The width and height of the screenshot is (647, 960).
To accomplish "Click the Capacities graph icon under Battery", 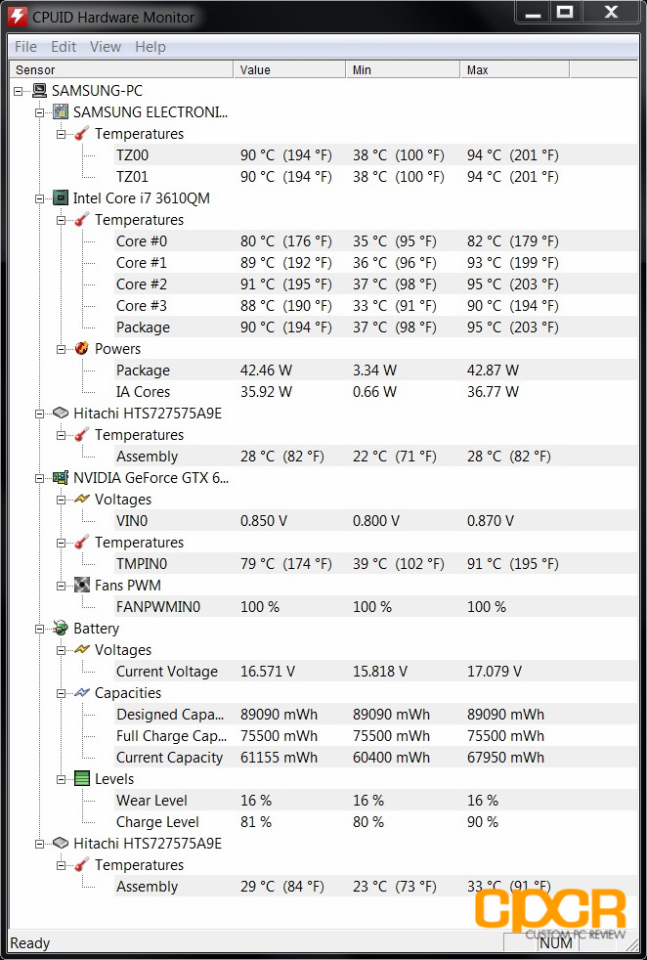I will click(x=82, y=692).
